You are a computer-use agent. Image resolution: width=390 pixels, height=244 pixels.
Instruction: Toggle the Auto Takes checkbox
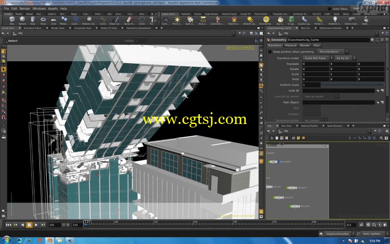click(x=330, y=9)
